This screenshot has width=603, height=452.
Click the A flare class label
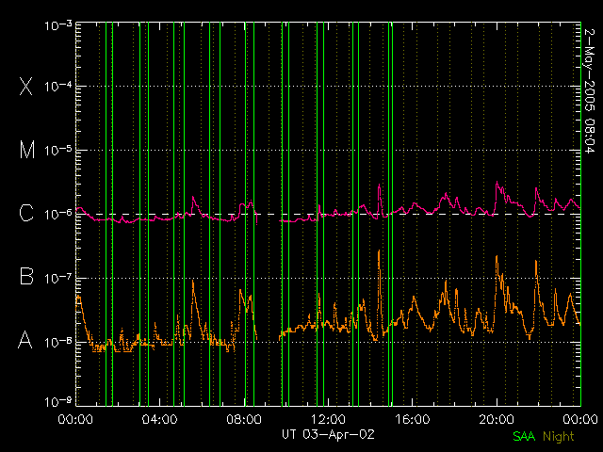(25, 340)
